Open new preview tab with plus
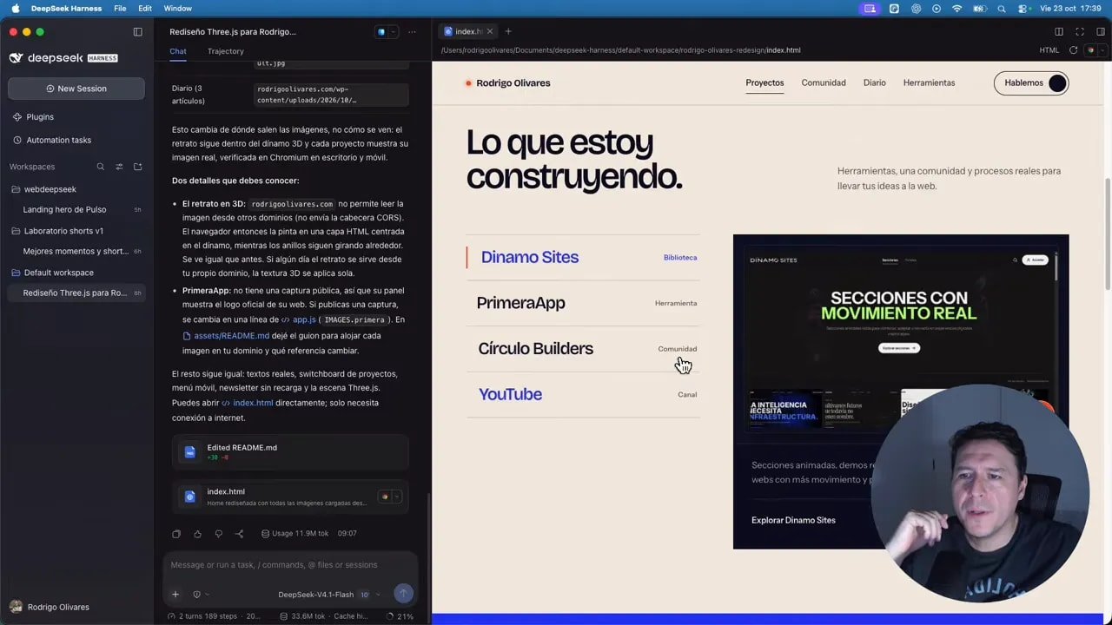This screenshot has width=1112, height=625. 508,31
